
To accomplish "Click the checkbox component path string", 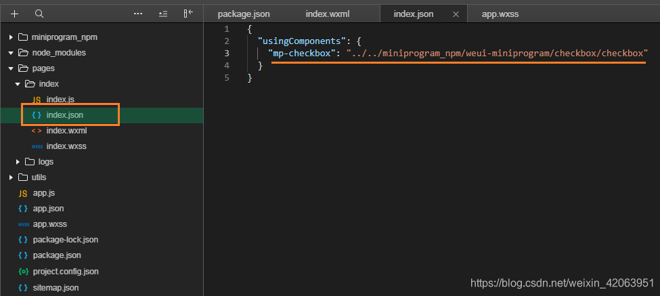I will [x=497, y=53].
